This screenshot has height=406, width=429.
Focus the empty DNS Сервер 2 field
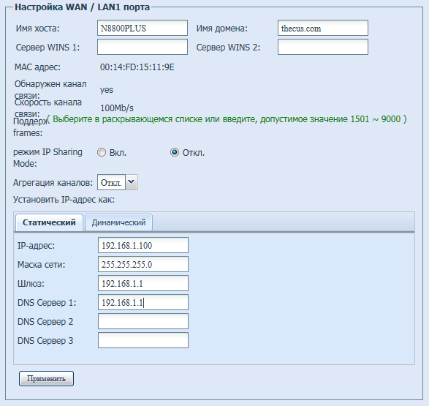[x=143, y=321]
